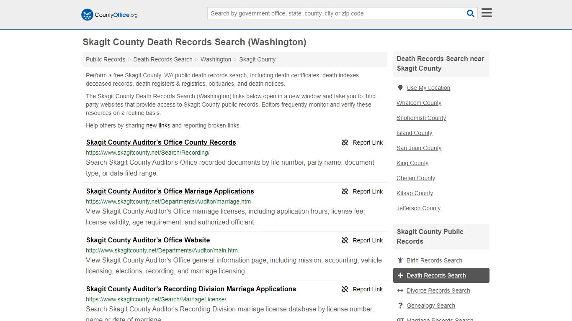Click the Search/MarriageLicense URL
Screen dimensions: 572x321
click(156, 299)
